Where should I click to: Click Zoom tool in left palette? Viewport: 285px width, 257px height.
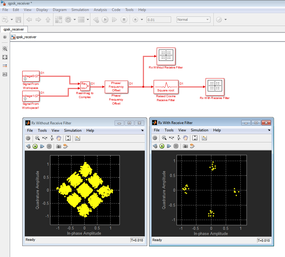[5, 49]
